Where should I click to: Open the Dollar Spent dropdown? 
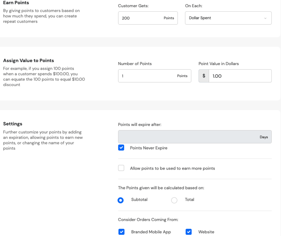point(228,18)
